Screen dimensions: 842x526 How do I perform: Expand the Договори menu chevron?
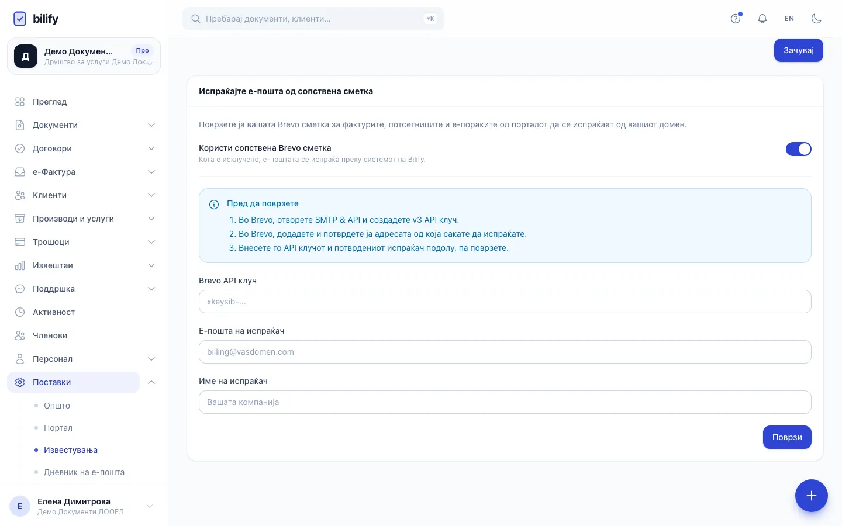[151, 148]
